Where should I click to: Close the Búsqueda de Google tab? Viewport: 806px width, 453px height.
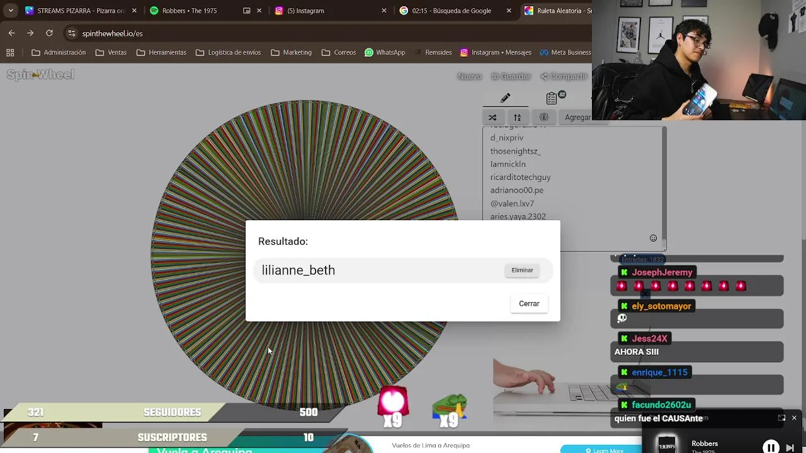coord(509,11)
